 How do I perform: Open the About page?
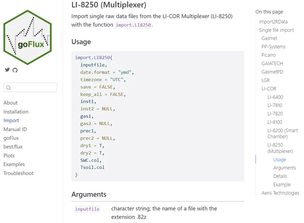(10, 103)
